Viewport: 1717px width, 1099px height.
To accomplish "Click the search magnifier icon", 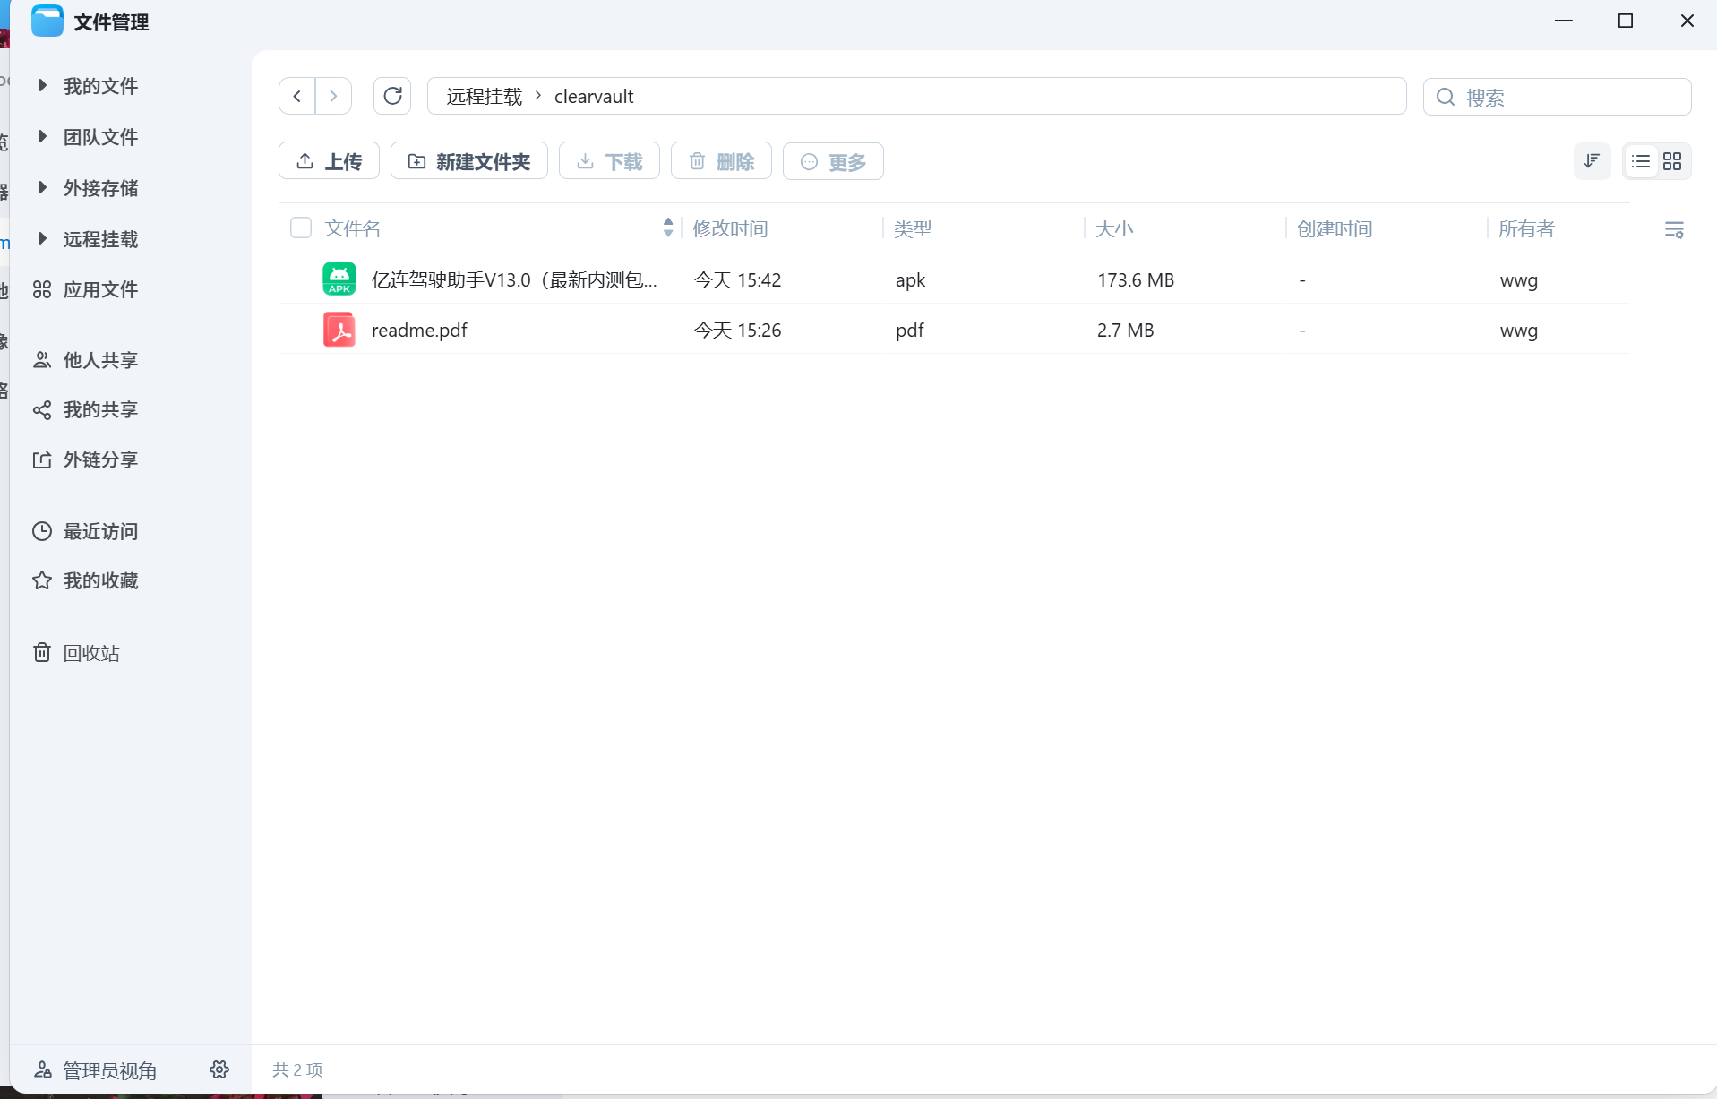I will click(x=1445, y=97).
